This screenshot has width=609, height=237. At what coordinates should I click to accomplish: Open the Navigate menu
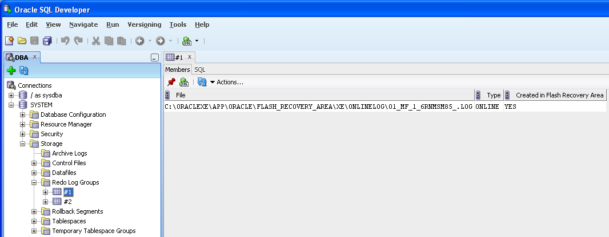pyautogui.click(x=83, y=24)
